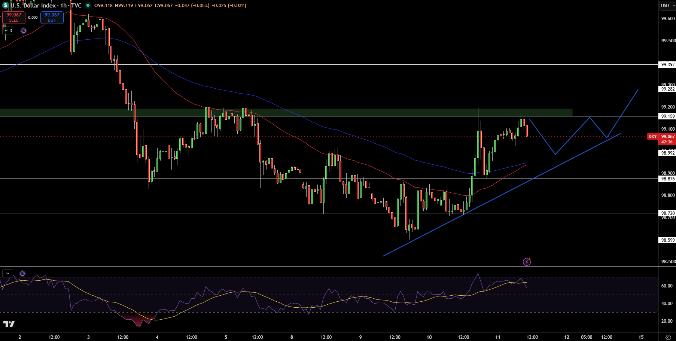Click the 98.720 price line label
Viewport: 676px width, 341px height.
pos(667,213)
